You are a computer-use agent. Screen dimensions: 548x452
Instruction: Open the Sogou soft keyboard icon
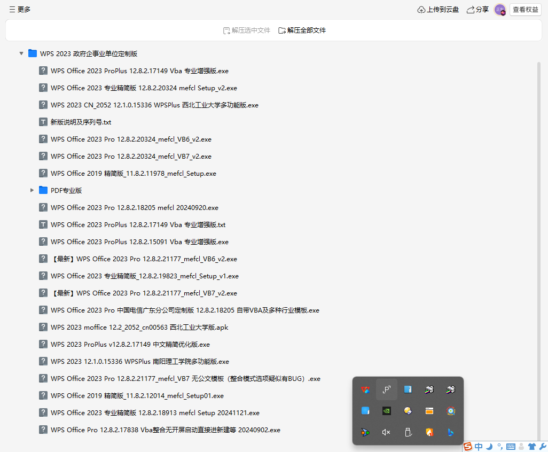(511, 447)
